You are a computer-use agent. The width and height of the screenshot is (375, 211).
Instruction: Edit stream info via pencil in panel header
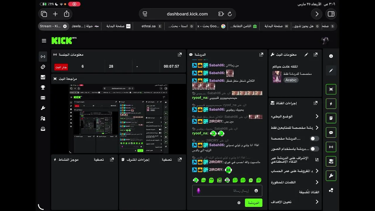coord(306,55)
